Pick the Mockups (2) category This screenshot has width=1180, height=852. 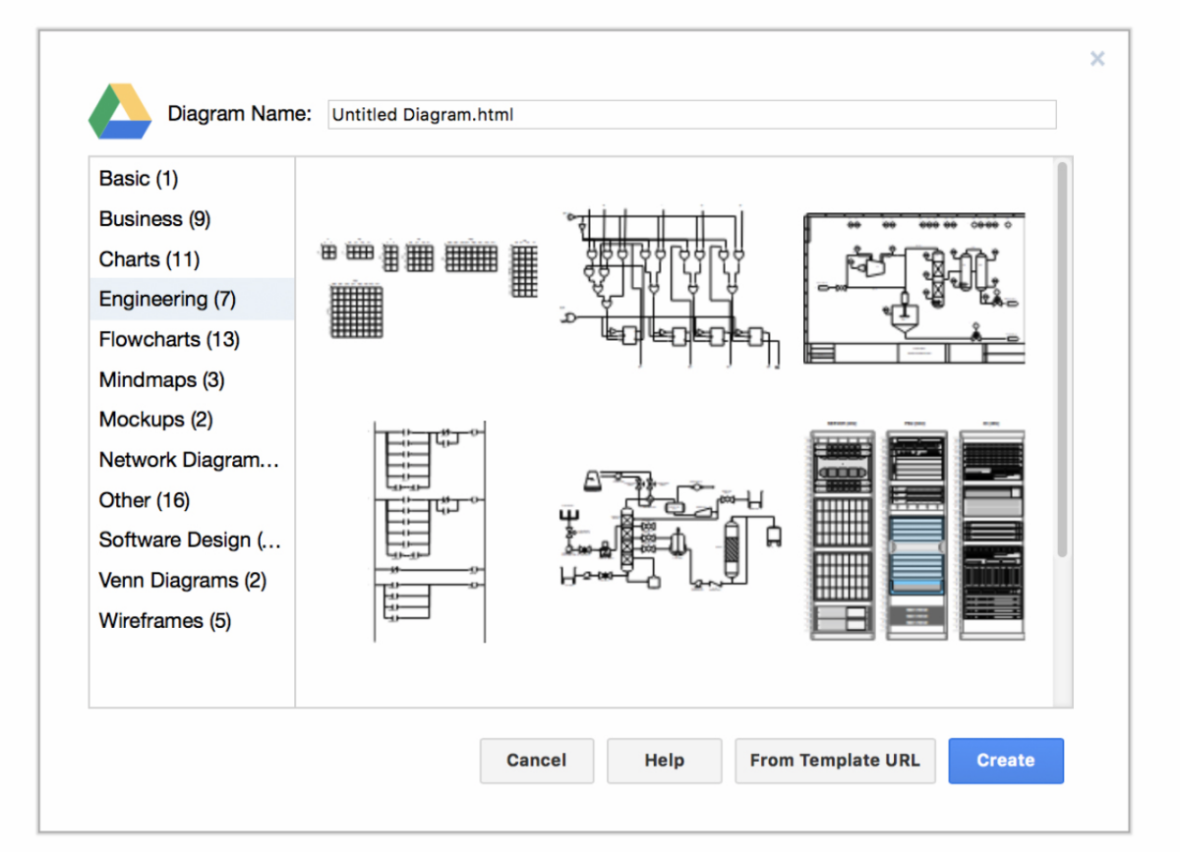[x=155, y=420]
